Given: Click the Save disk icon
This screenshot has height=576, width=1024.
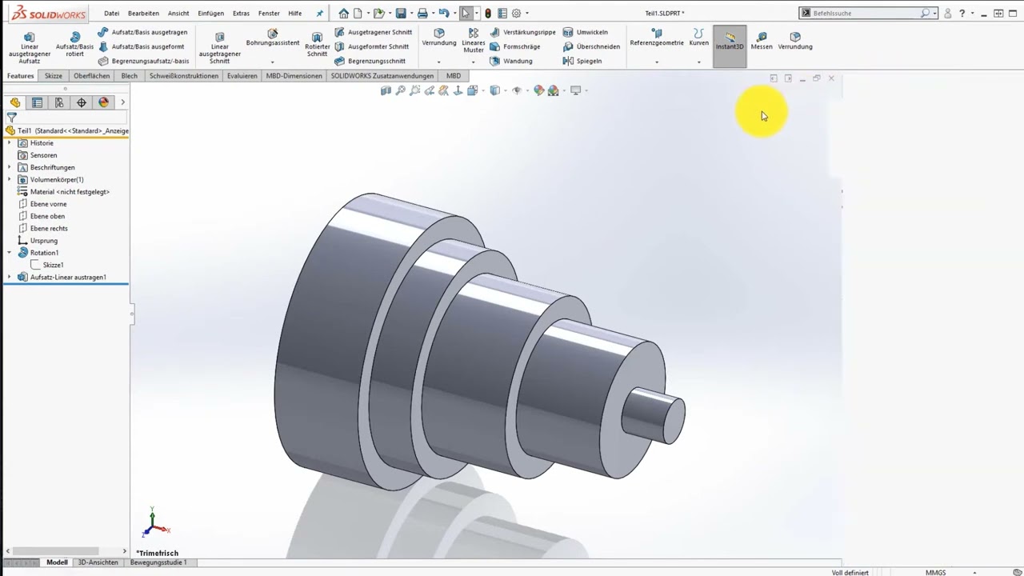Looking at the screenshot, I should click(x=401, y=13).
